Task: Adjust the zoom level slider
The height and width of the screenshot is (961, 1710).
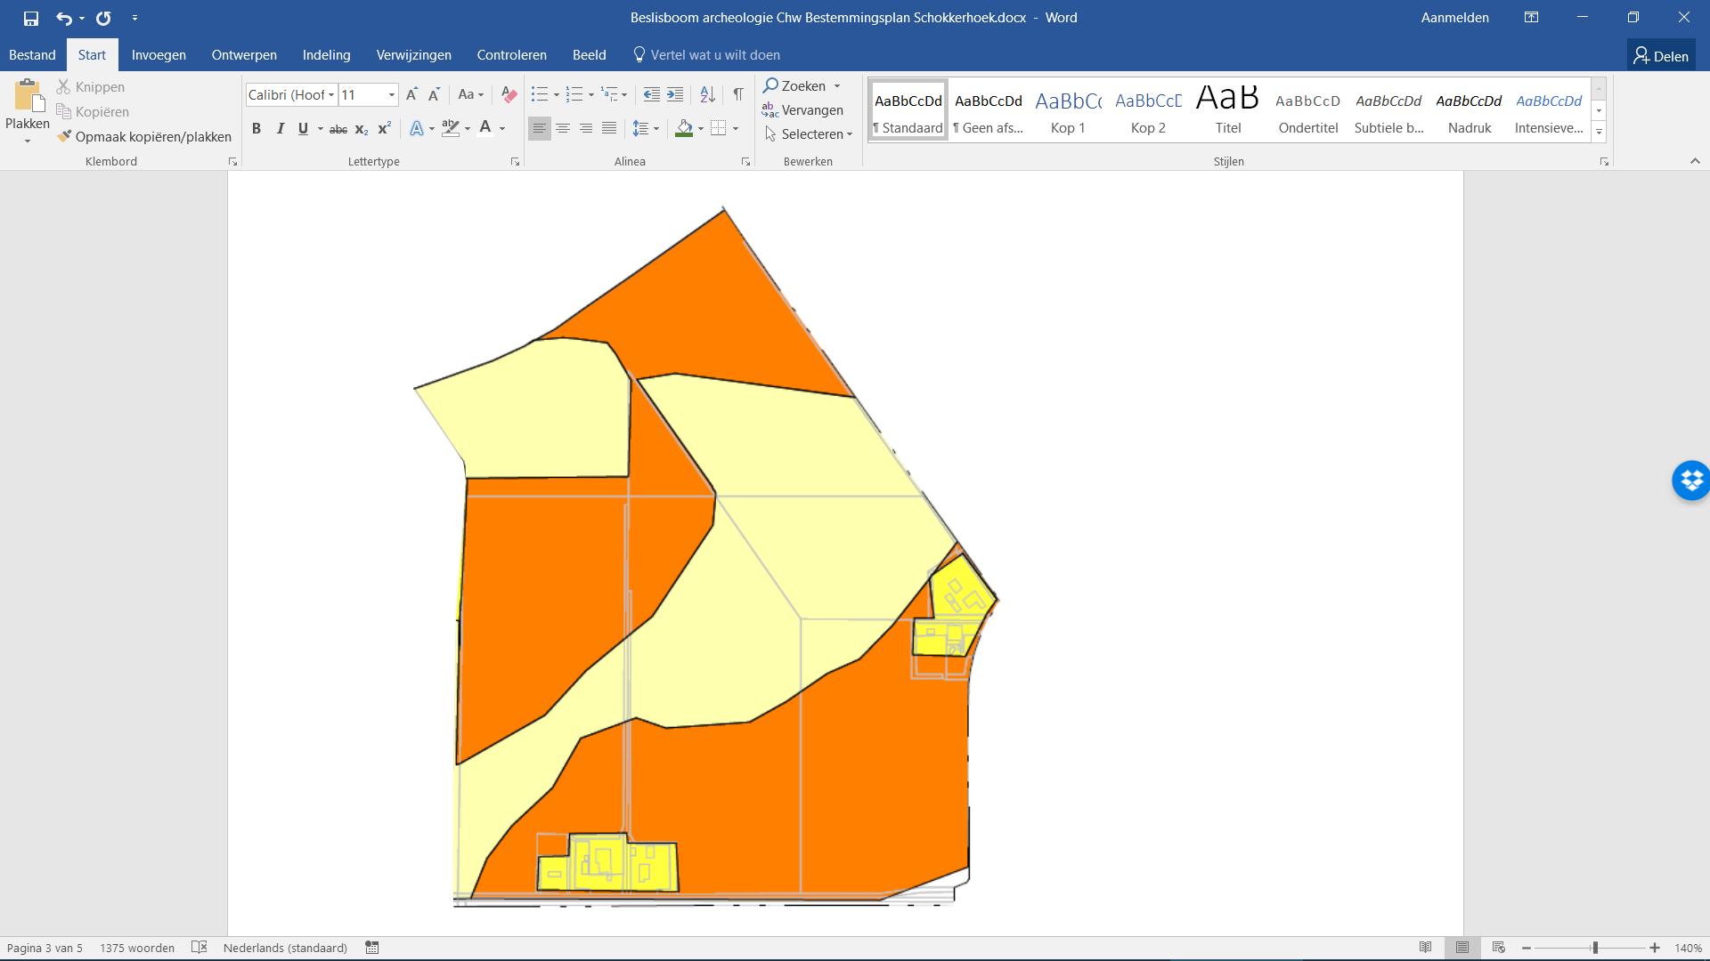Action: [x=1594, y=948]
